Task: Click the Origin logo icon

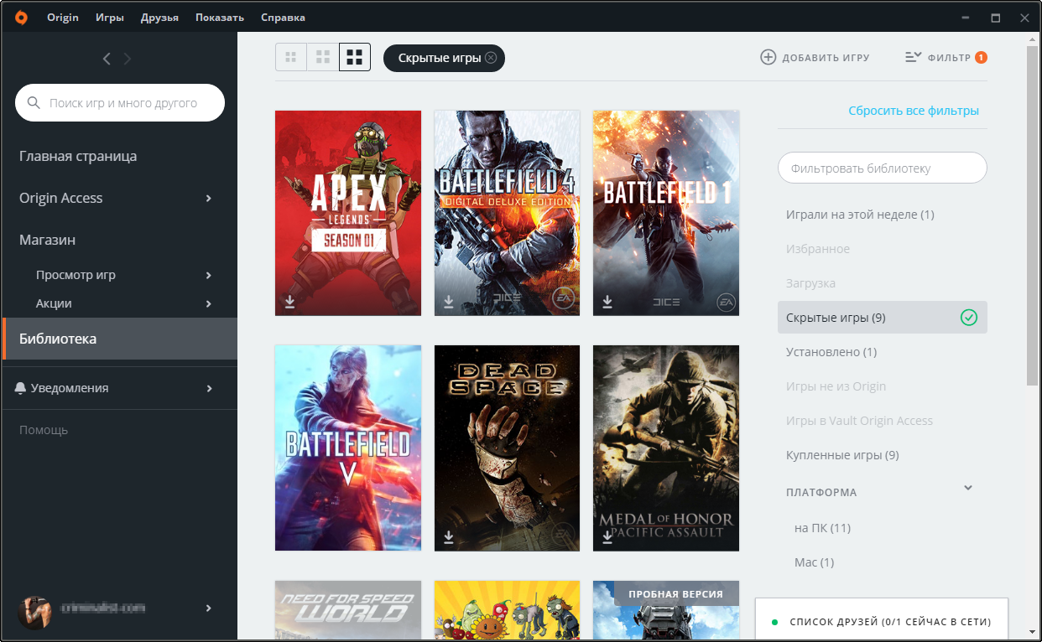Action: click(x=21, y=17)
